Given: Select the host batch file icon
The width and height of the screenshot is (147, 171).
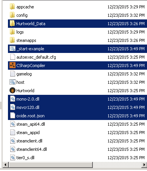Looking at the screenshot, I should pos(13,82).
